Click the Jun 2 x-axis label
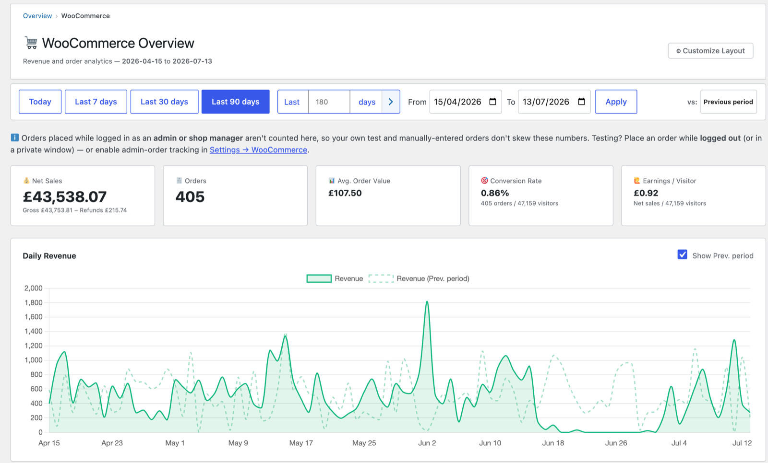The height and width of the screenshot is (463, 768). click(x=427, y=443)
